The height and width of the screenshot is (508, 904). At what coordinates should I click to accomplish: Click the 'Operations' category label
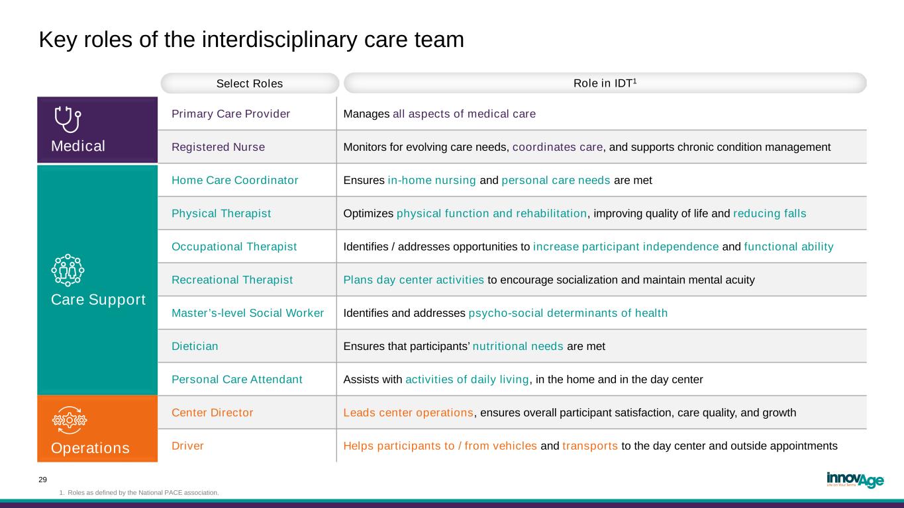point(90,448)
